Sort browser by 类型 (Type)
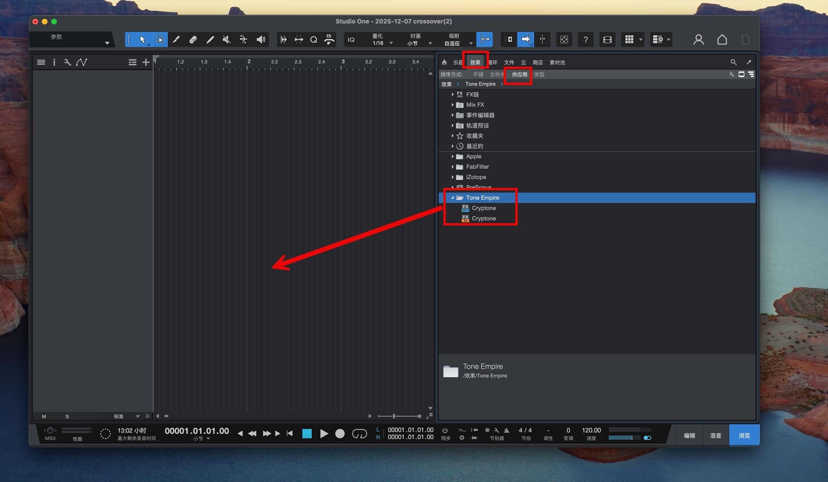The height and width of the screenshot is (482, 828). tap(539, 75)
